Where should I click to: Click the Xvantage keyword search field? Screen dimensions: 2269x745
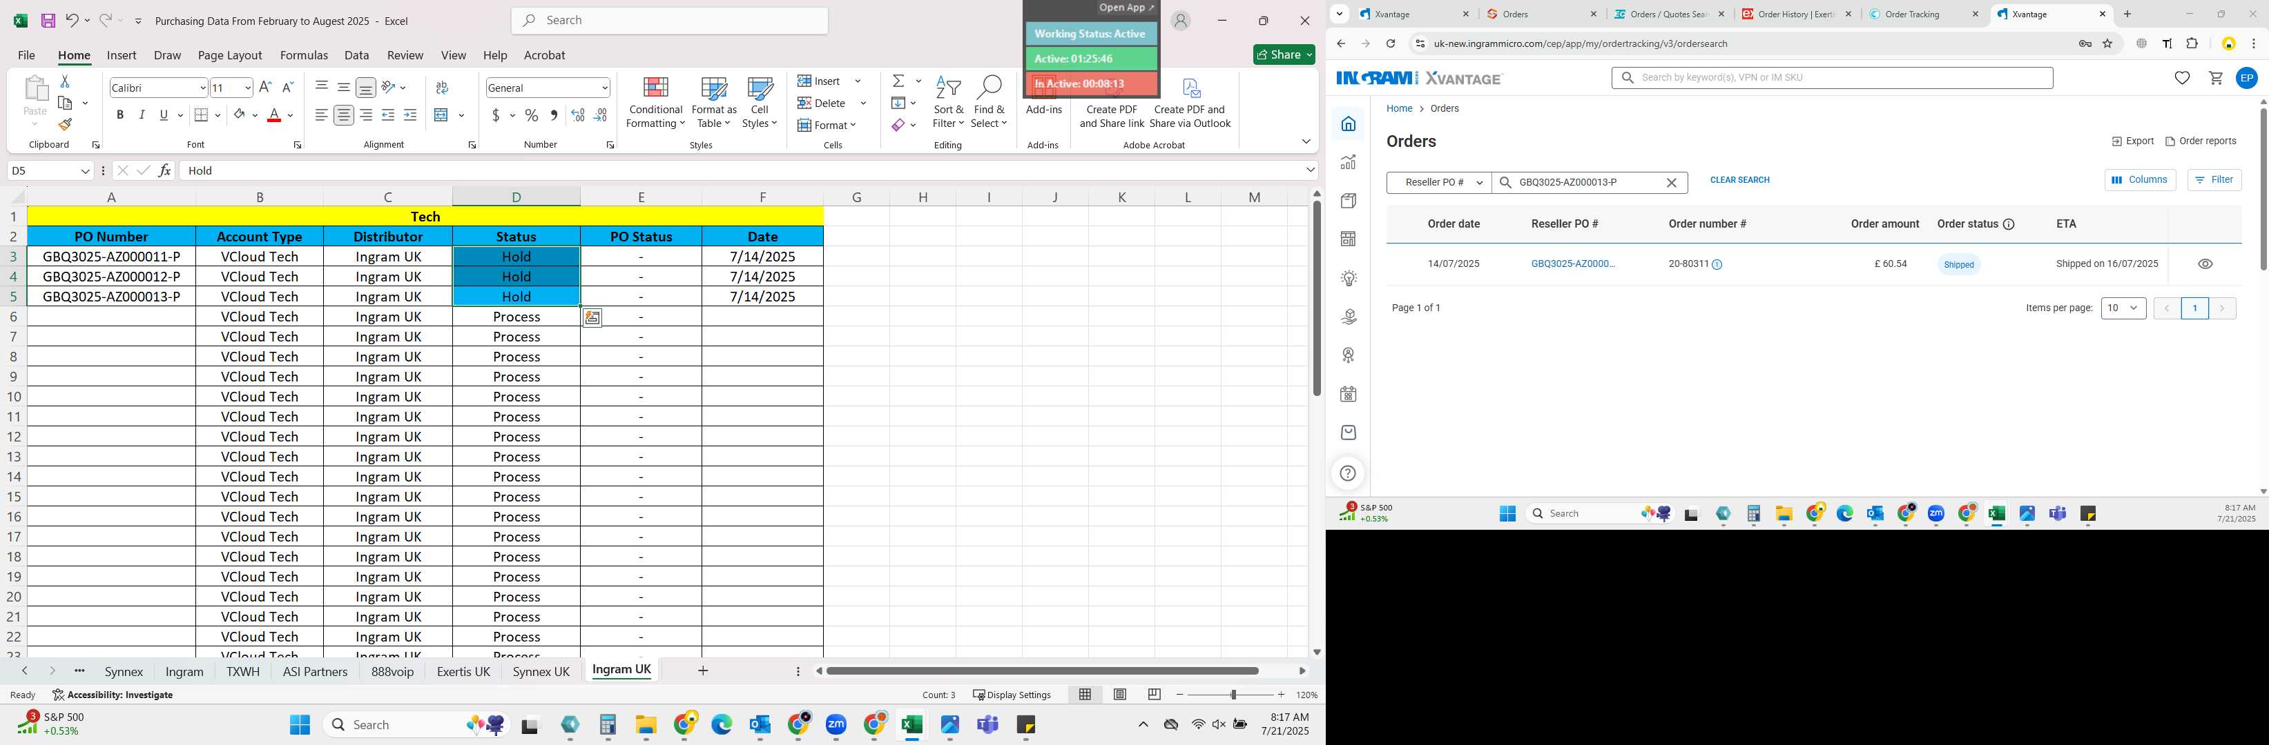pyautogui.click(x=1832, y=78)
